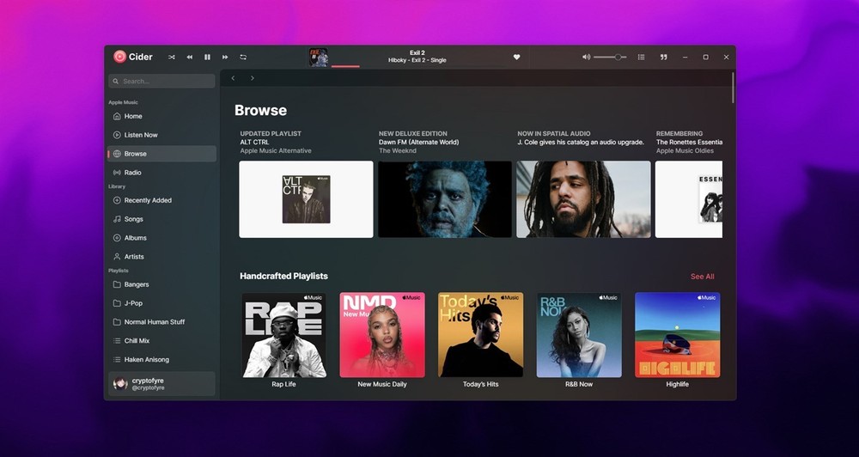Open Listen Now in the sidebar
This screenshot has height=457, width=859.
tap(162, 135)
